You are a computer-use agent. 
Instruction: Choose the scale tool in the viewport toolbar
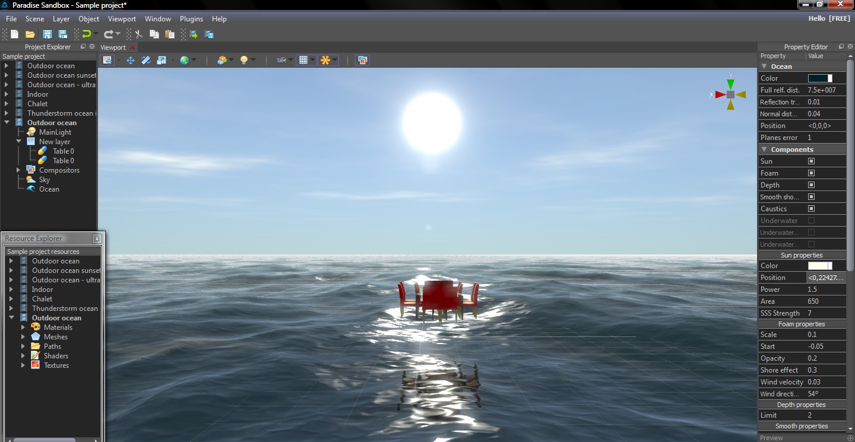pyautogui.click(x=161, y=60)
